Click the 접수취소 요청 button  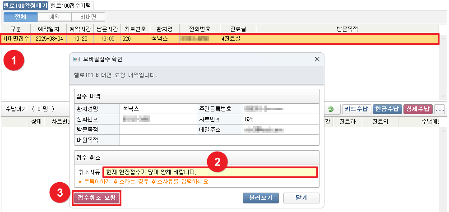(97, 198)
